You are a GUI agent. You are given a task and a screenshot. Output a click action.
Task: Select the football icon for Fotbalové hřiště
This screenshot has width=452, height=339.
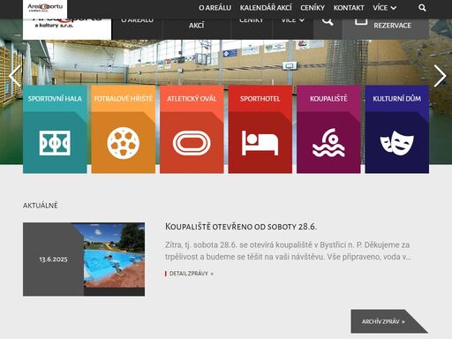(x=124, y=143)
